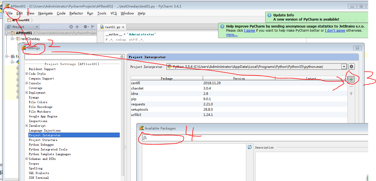Collapse the testOneday folder node
Screen dimensions: 376x181
(x=12, y=39)
